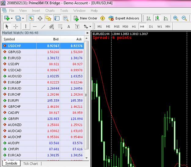Viewport: 191px width, 167px height.
Task: Click the Bid column header
Action: (48, 39)
